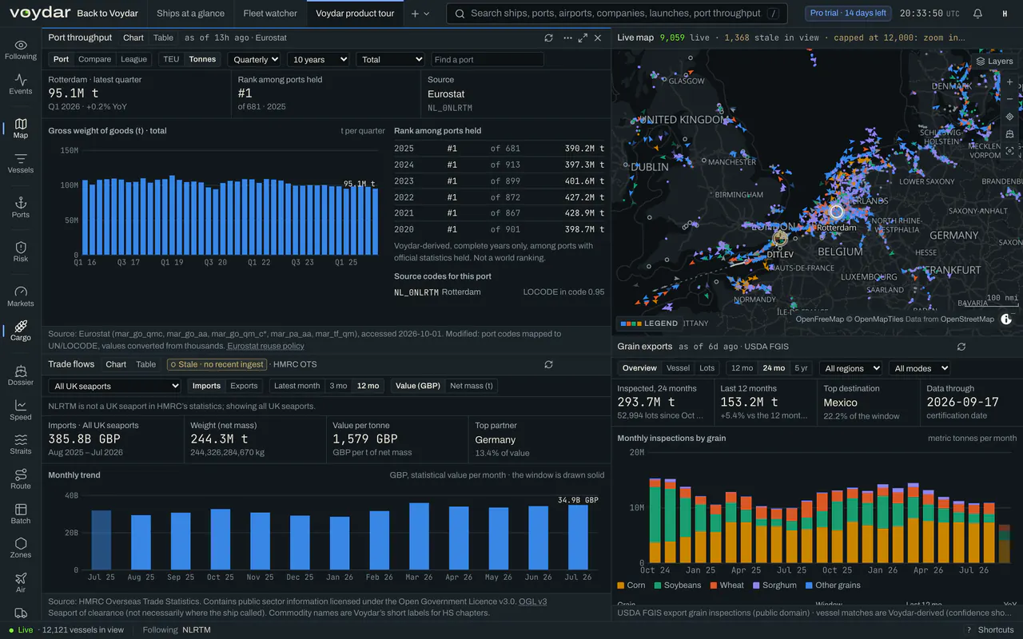Image resolution: width=1023 pixels, height=639 pixels.
Task: Refresh the Port throughput panel
Action: point(548,38)
